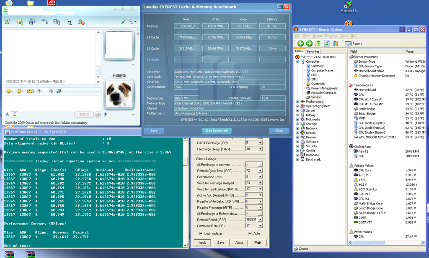
Task: Open the Refresh Cycle Time (tRFC) dropdown
Action: 260,171
